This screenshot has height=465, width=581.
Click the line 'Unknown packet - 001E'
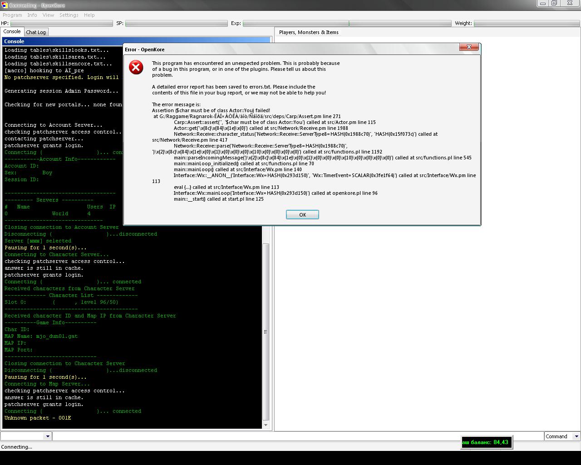click(38, 418)
